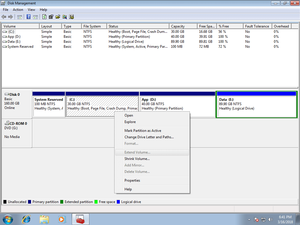Viewport: 300px width, 225px height.
Task: Toggle the Show/Hide Console Tree icon
Action: tap(20, 17)
